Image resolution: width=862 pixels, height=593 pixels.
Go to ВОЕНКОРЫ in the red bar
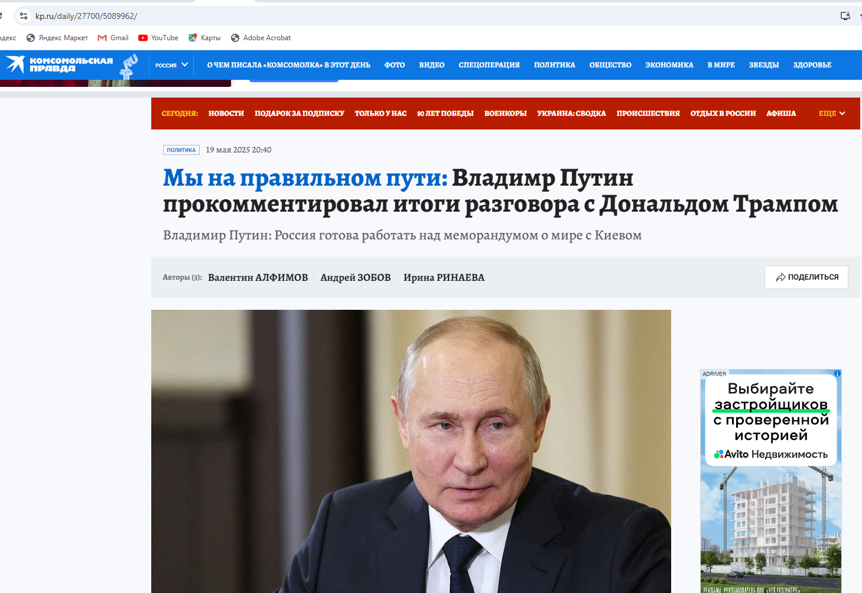pyautogui.click(x=505, y=114)
